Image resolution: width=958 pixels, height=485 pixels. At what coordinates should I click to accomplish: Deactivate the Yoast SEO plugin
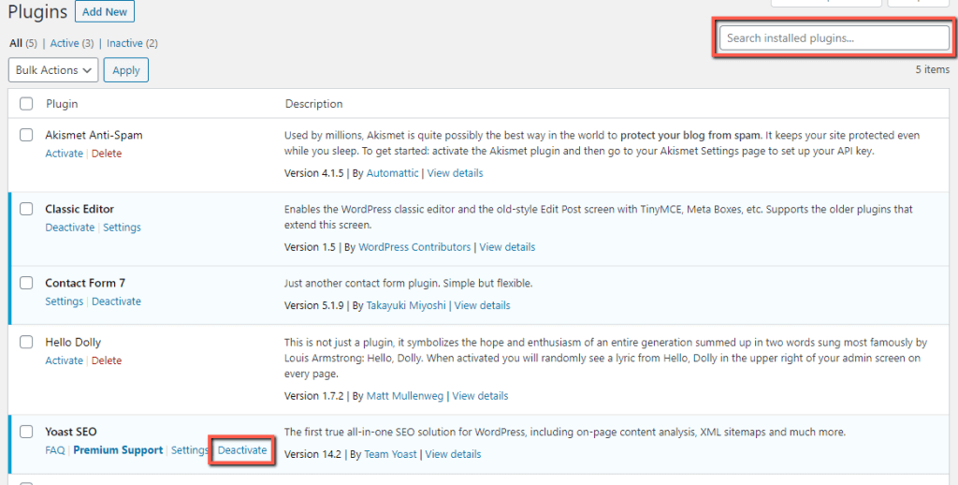[x=242, y=450]
